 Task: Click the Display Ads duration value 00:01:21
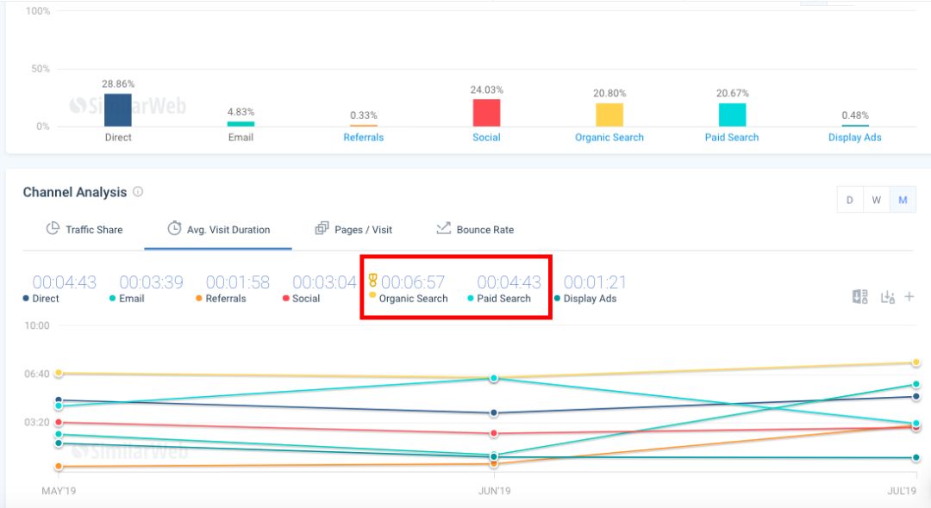click(x=595, y=282)
